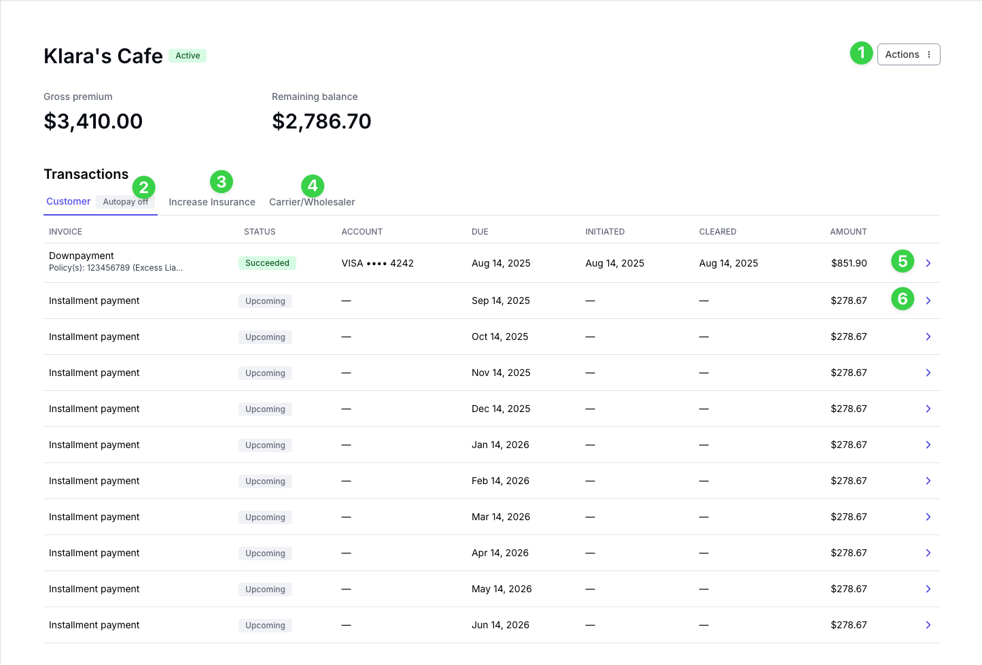Open the Dec 14, 2025 installment chevron

pos(928,409)
